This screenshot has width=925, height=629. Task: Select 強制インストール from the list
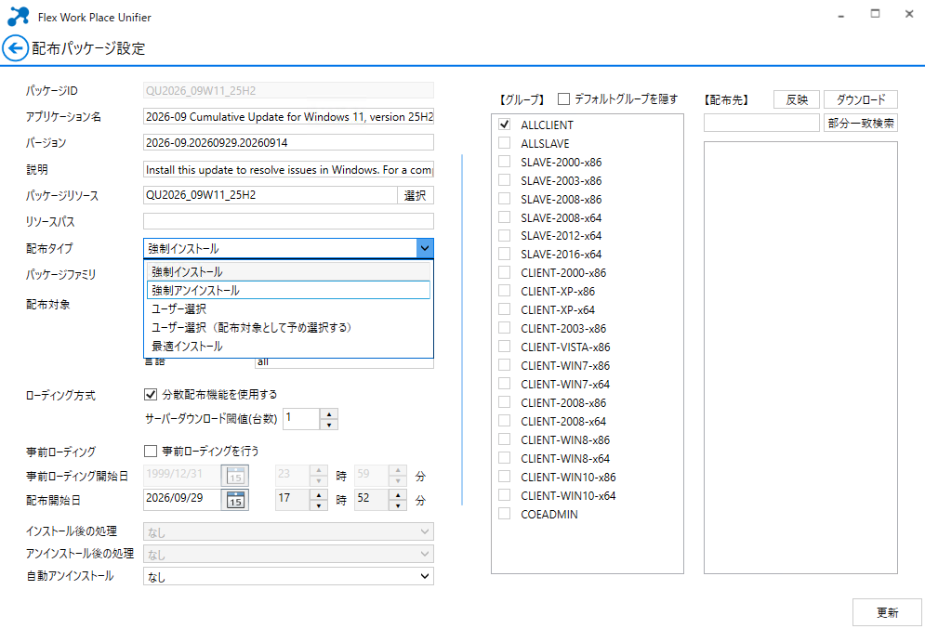tap(288, 271)
